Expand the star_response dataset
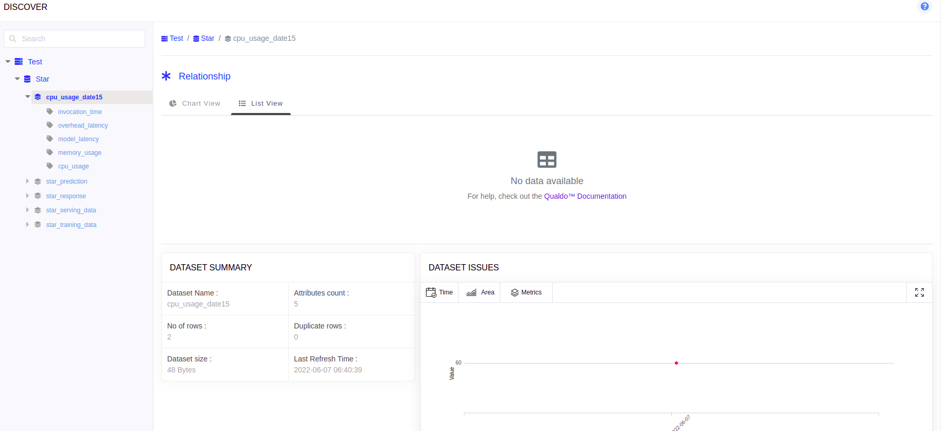941x431 pixels. (x=28, y=196)
